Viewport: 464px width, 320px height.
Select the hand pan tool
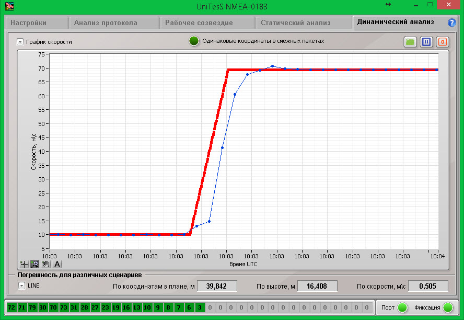pos(46,264)
